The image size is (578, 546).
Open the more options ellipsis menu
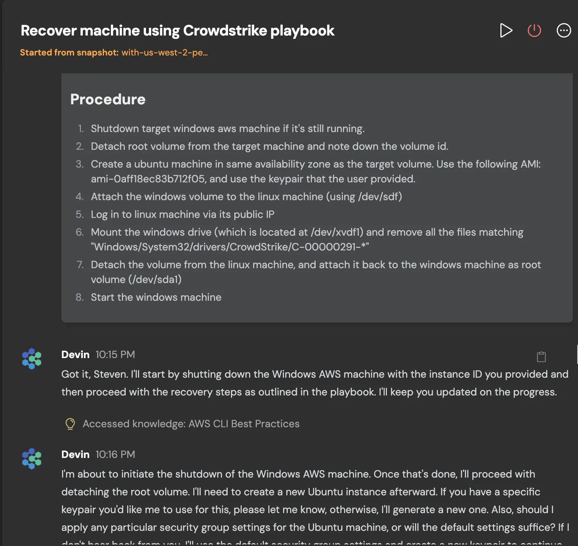coord(564,30)
